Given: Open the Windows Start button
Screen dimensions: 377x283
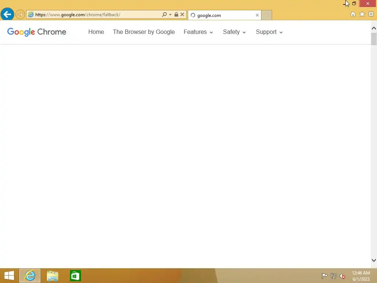Looking at the screenshot, I should click(x=9, y=276).
